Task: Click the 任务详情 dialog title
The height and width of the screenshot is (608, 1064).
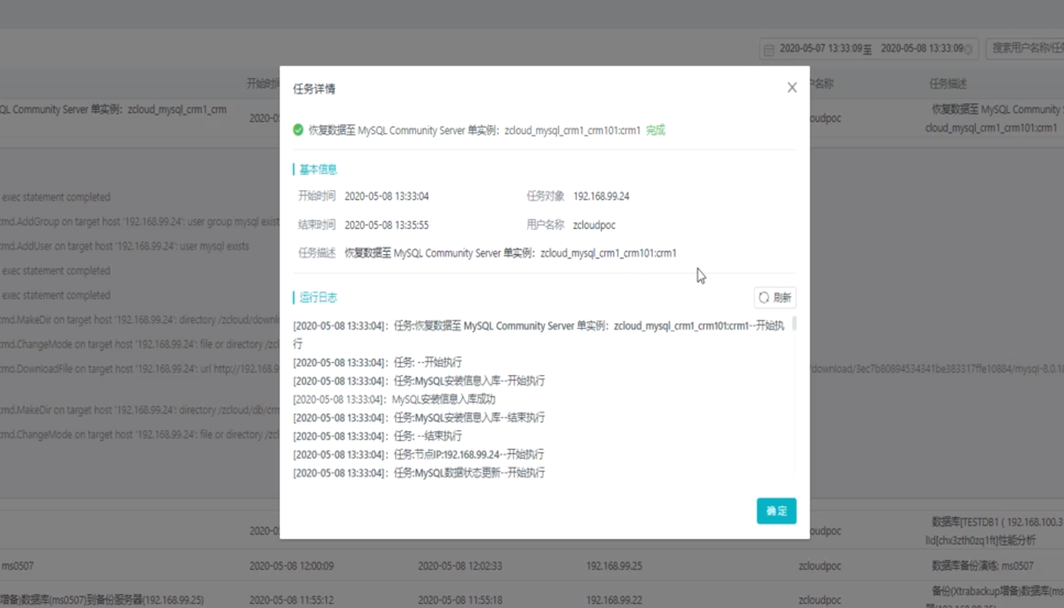Action: pyautogui.click(x=314, y=89)
